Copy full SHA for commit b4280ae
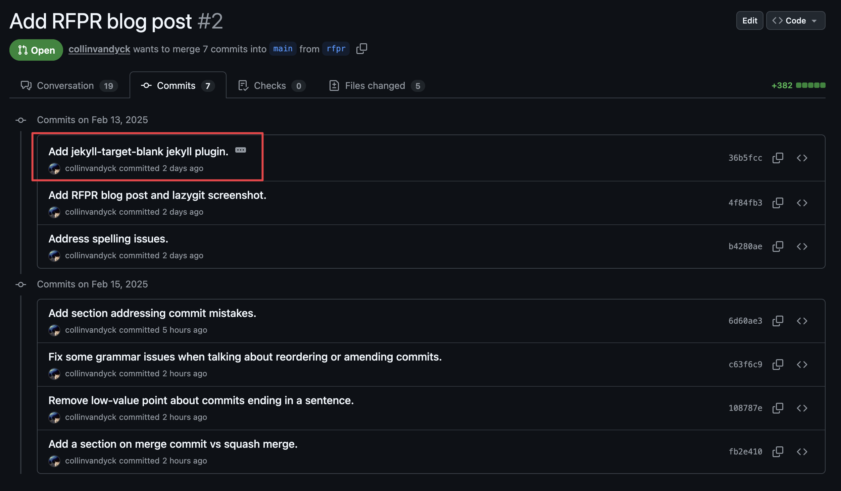This screenshot has width=841, height=491. [x=778, y=247]
